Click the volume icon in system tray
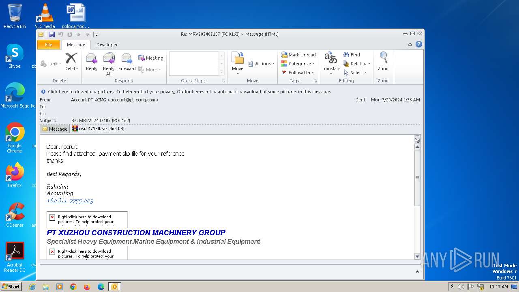This screenshot has width=519, height=292. pos(461,287)
